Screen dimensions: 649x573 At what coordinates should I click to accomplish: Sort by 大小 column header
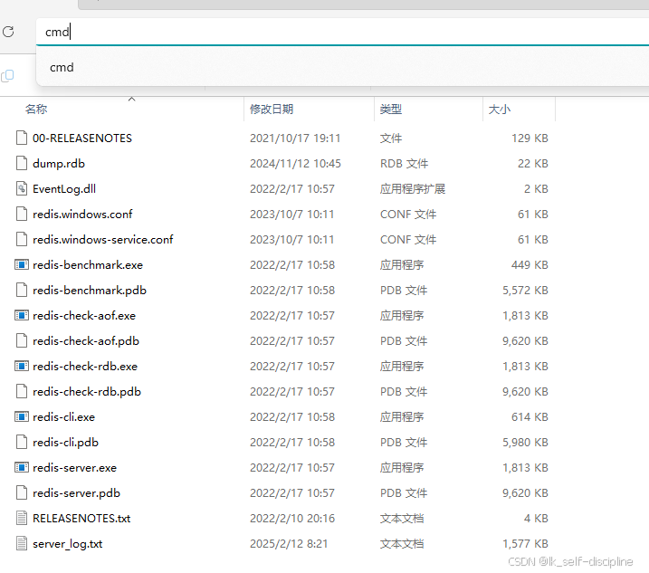click(499, 110)
